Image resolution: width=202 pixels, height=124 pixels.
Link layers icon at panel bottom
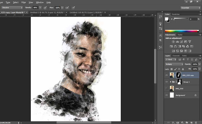tap(168, 122)
